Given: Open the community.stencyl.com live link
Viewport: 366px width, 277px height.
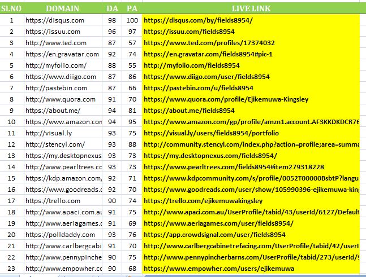Looking at the screenshot, I should pyautogui.click(x=252, y=144).
